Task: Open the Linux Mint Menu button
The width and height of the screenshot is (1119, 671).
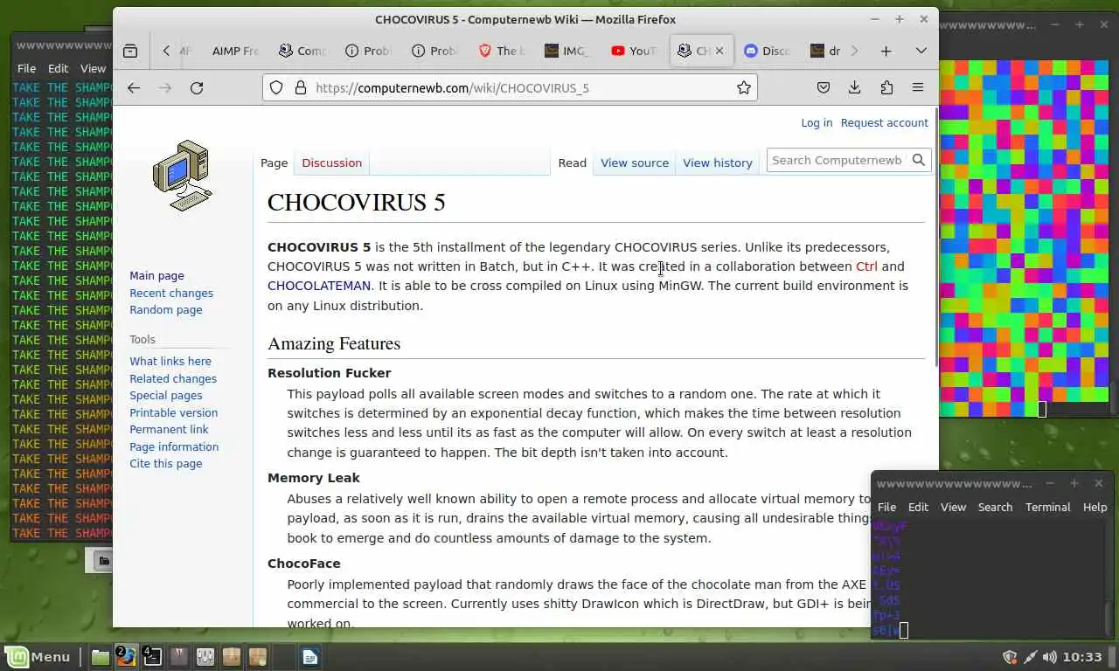Action: click(x=38, y=656)
